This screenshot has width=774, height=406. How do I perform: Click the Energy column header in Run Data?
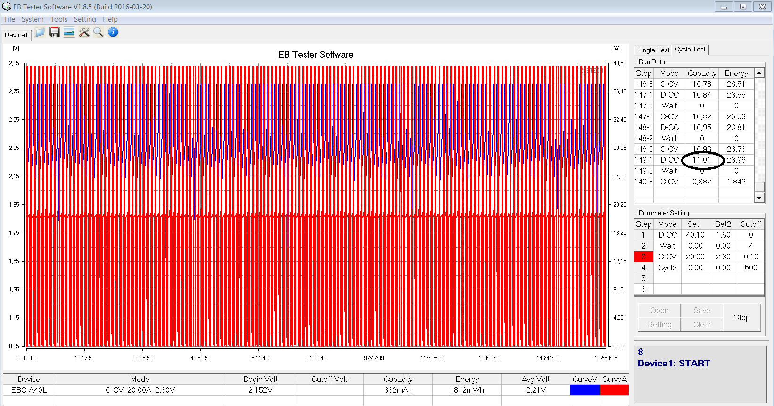(x=736, y=73)
